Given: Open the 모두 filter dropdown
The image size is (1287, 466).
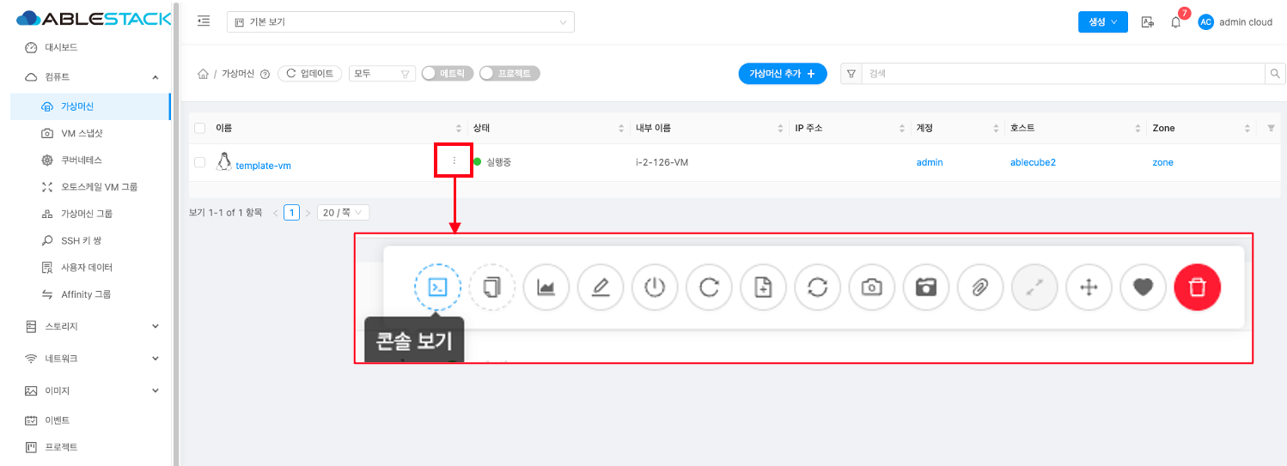Looking at the screenshot, I should tap(382, 74).
